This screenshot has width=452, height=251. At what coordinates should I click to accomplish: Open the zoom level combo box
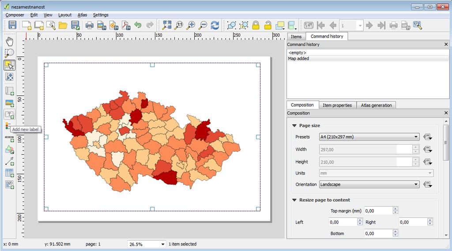pos(147,244)
